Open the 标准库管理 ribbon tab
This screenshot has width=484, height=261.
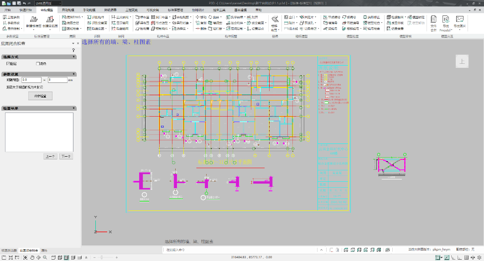(175, 10)
